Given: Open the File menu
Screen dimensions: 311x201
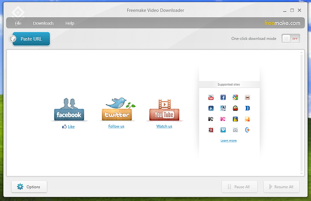Looking at the screenshot, I should tap(18, 23).
